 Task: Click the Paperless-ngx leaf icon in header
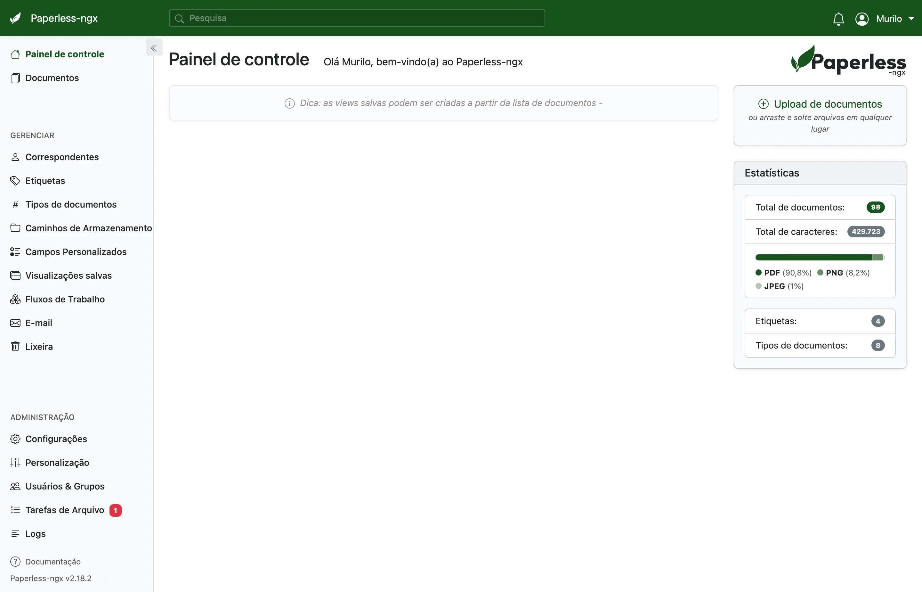pos(16,18)
